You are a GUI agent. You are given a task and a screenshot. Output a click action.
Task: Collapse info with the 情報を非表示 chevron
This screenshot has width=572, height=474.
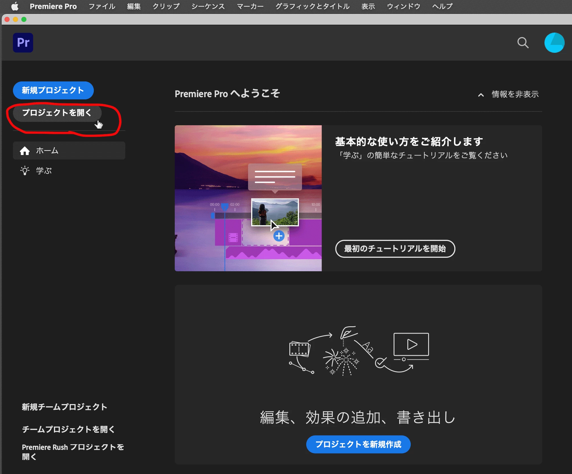(x=481, y=95)
